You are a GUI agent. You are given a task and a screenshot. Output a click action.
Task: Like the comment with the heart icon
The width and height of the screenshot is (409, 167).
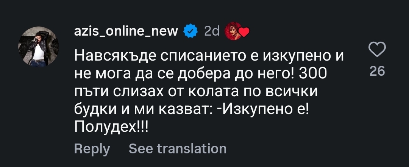377,49
